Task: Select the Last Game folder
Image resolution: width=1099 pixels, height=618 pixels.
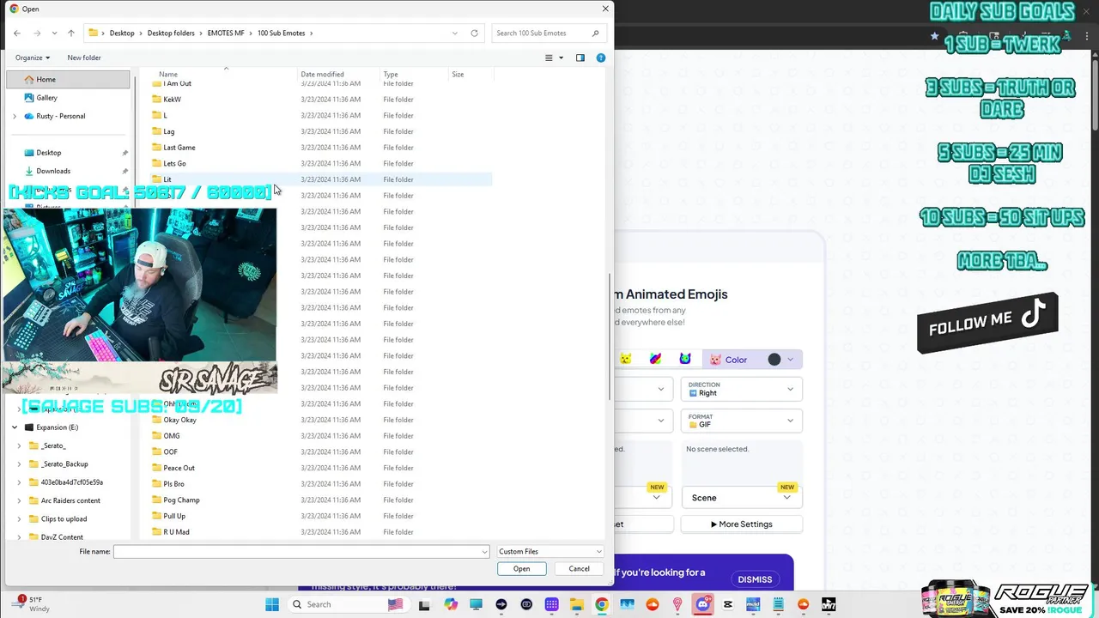Action: 179,148
